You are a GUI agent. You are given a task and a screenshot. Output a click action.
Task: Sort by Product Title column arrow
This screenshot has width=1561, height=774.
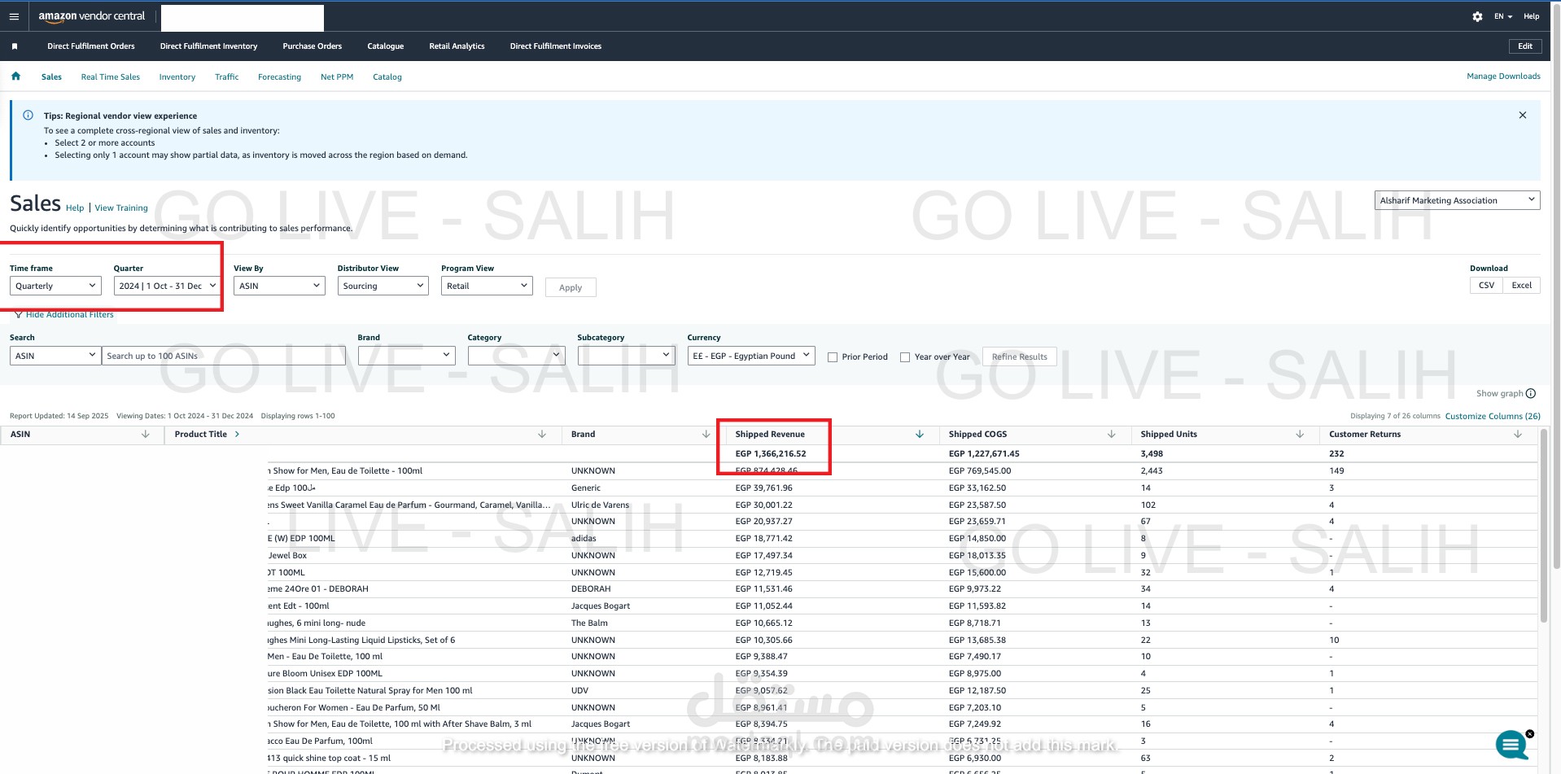point(542,435)
